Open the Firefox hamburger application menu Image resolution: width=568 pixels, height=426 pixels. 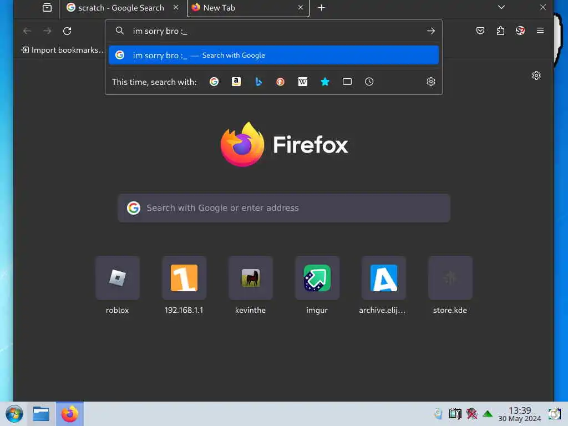540,31
